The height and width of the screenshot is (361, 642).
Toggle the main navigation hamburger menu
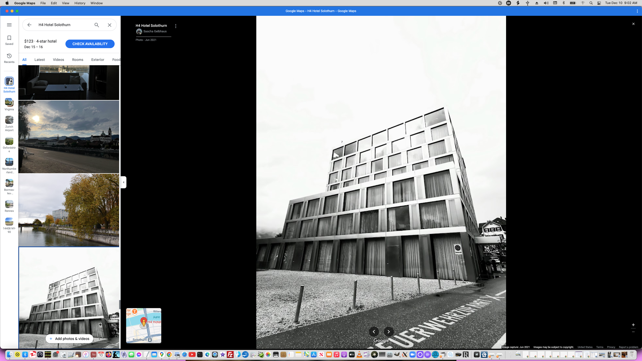point(9,25)
